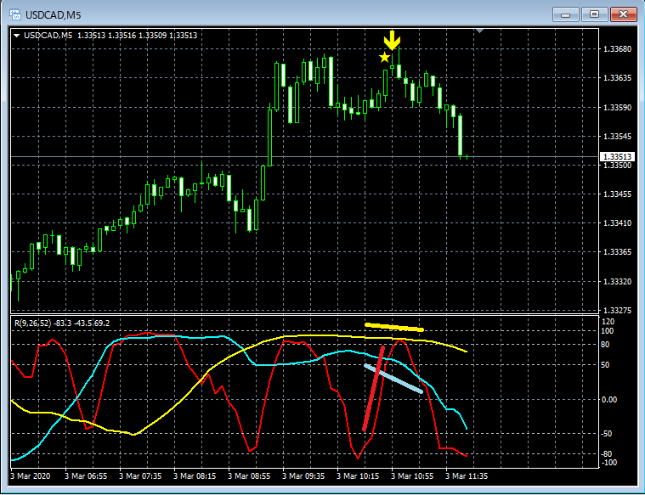Click the 3 Mar 08:55 time label
The height and width of the screenshot is (495, 645).
(249, 476)
